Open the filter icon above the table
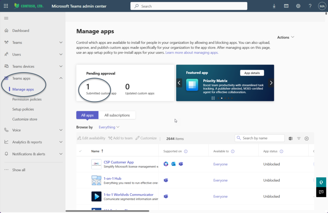 [x=299, y=138]
